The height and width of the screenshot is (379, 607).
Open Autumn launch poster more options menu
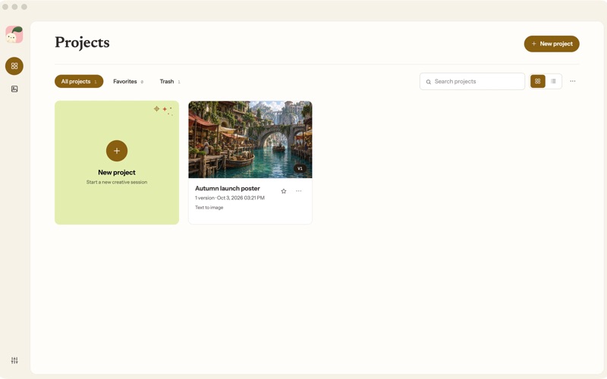pyautogui.click(x=299, y=191)
